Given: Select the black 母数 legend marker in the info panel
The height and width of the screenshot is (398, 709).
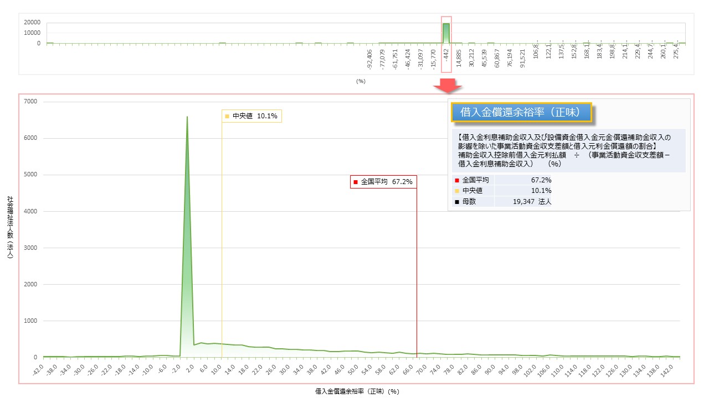Looking at the screenshot, I should tap(456, 202).
